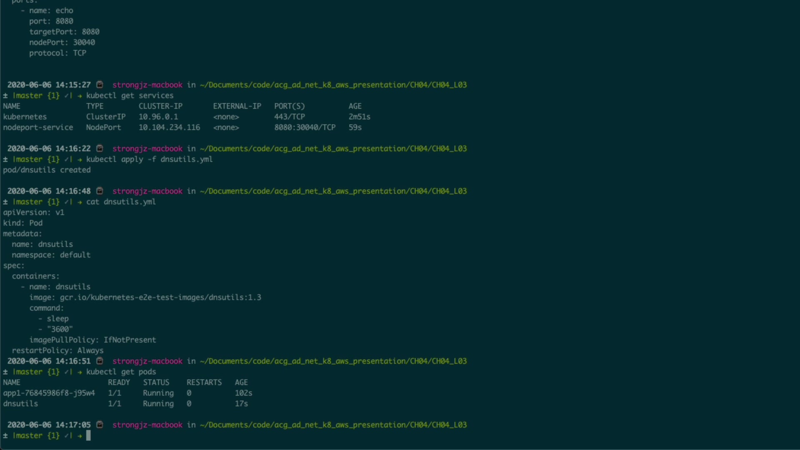800x450 pixels.
Task: Click the 8080:30040/TCP port entry
Action: click(305, 127)
